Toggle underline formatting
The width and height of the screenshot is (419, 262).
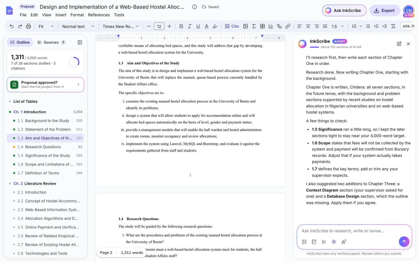(198, 26)
